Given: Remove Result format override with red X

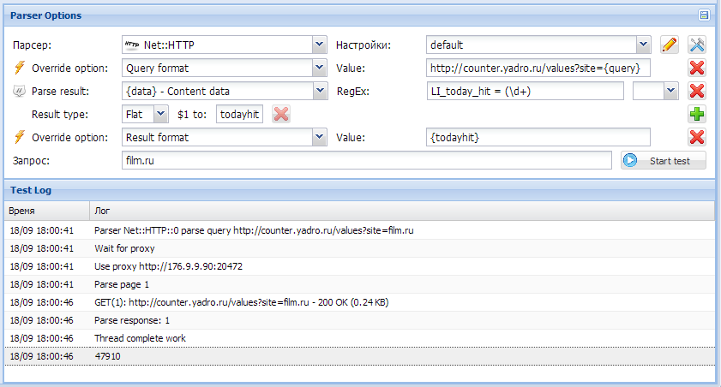Looking at the screenshot, I should tap(697, 137).
